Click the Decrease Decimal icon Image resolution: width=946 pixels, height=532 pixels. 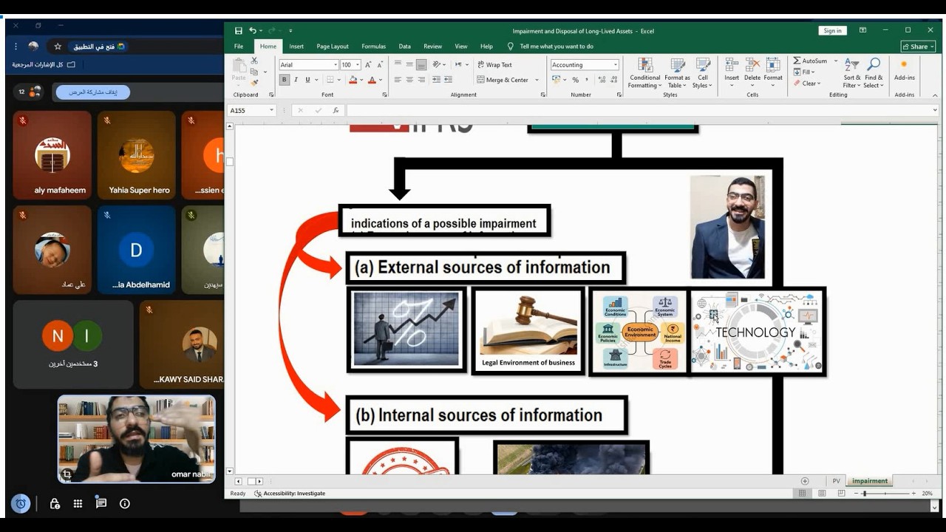click(613, 80)
